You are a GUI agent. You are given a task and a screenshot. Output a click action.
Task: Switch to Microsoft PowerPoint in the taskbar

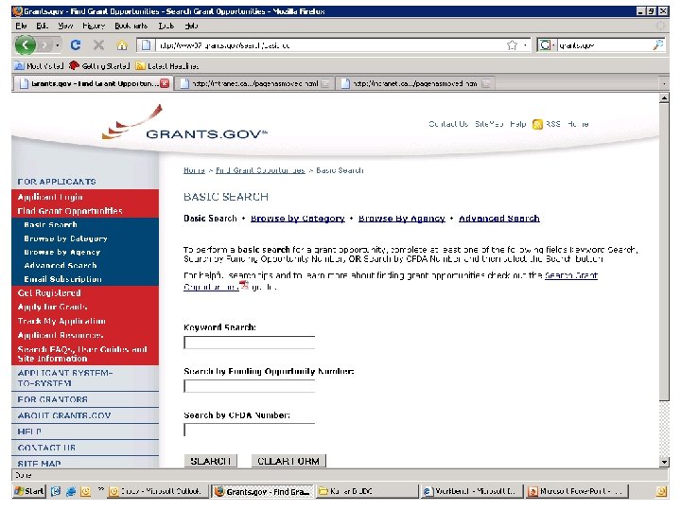point(578,491)
